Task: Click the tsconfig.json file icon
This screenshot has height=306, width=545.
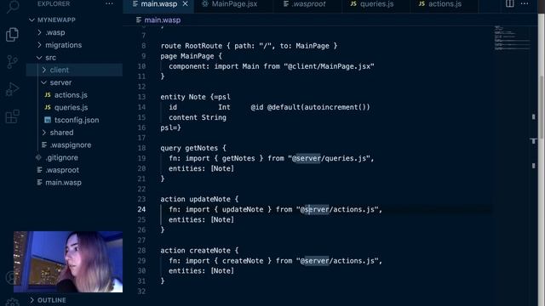Action: pos(48,120)
